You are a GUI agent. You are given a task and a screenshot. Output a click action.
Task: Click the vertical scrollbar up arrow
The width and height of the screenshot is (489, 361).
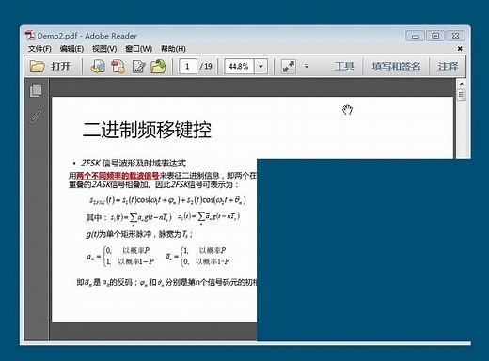point(461,84)
